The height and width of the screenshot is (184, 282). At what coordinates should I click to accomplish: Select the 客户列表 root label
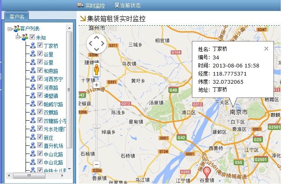point(30,28)
